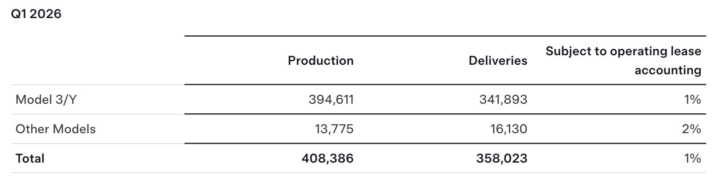
Task: Click the year 2026 in heading
Action: click(x=46, y=14)
